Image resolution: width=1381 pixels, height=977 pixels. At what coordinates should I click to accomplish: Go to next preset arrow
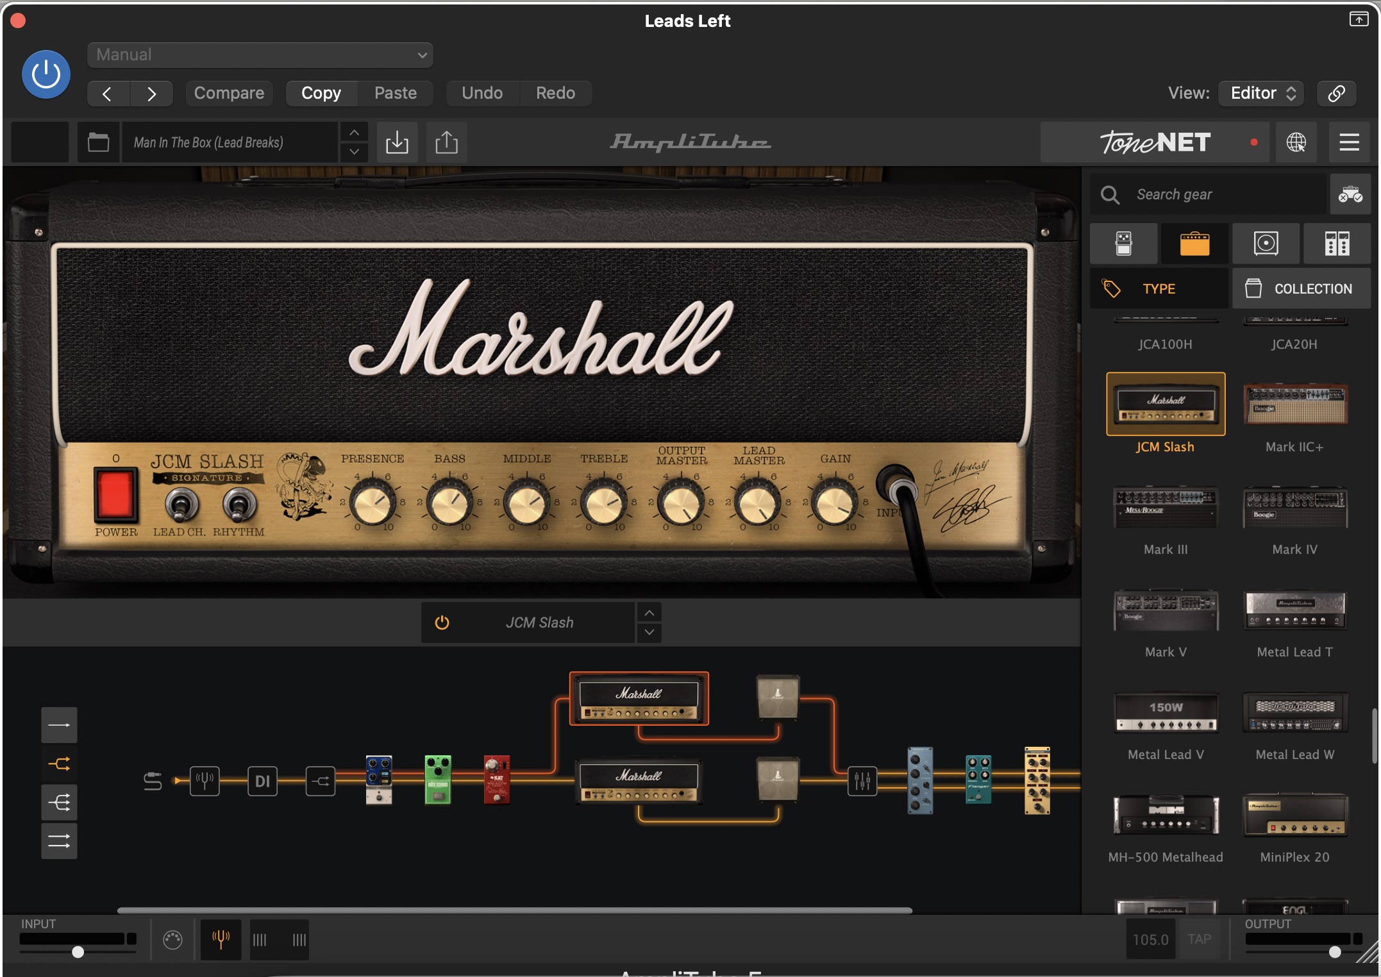tap(151, 94)
